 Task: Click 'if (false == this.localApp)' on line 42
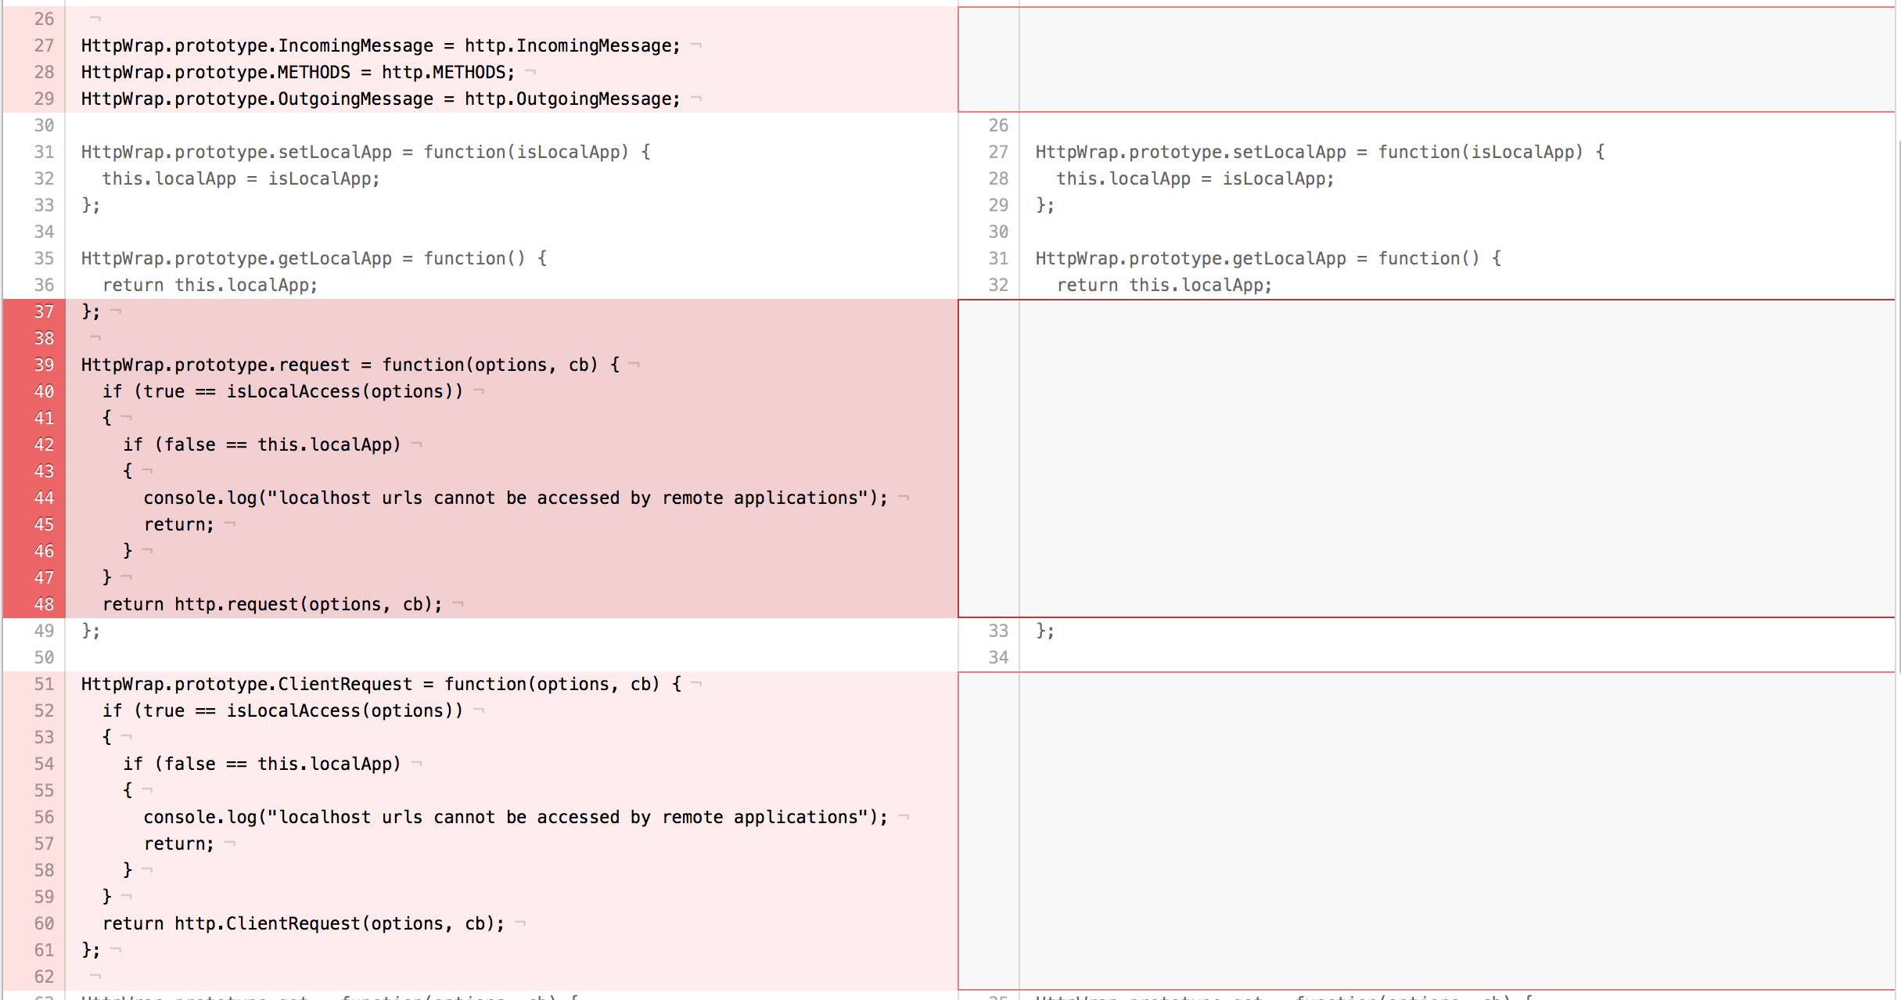261,444
